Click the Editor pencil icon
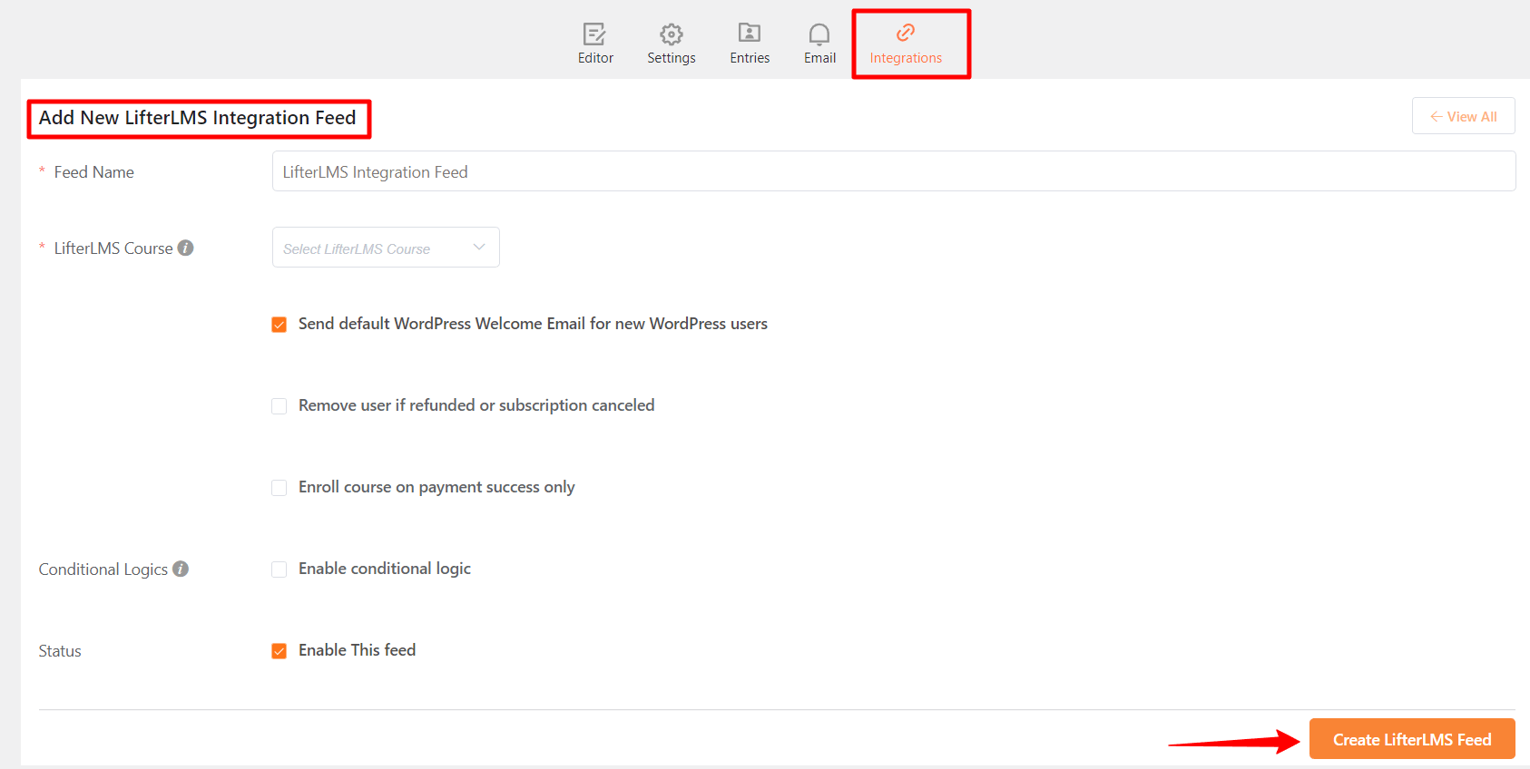The height and width of the screenshot is (769, 1530). tap(594, 34)
